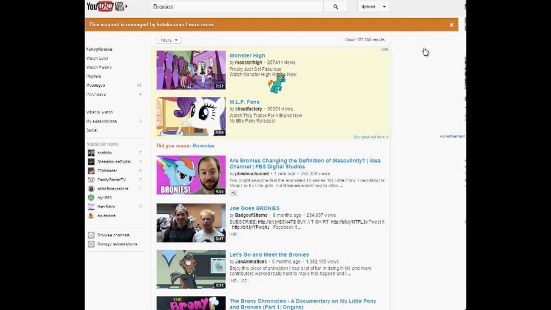This screenshot has height=310, width=551.
Task: Click the 'Did you mean: Brownies' suggestion
Action: pos(203,146)
